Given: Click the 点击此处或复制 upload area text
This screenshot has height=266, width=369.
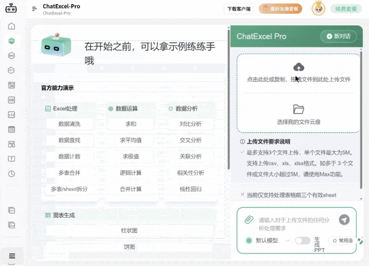Looking at the screenshot, I should click(x=299, y=80).
